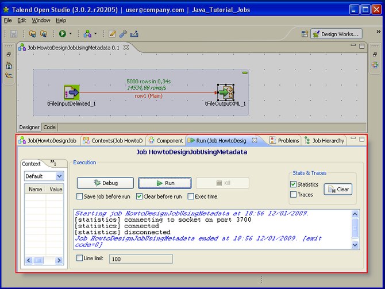Click the Line limit input field
This screenshot has width=385, height=289.
pyautogui.click(x=141, y=259)
